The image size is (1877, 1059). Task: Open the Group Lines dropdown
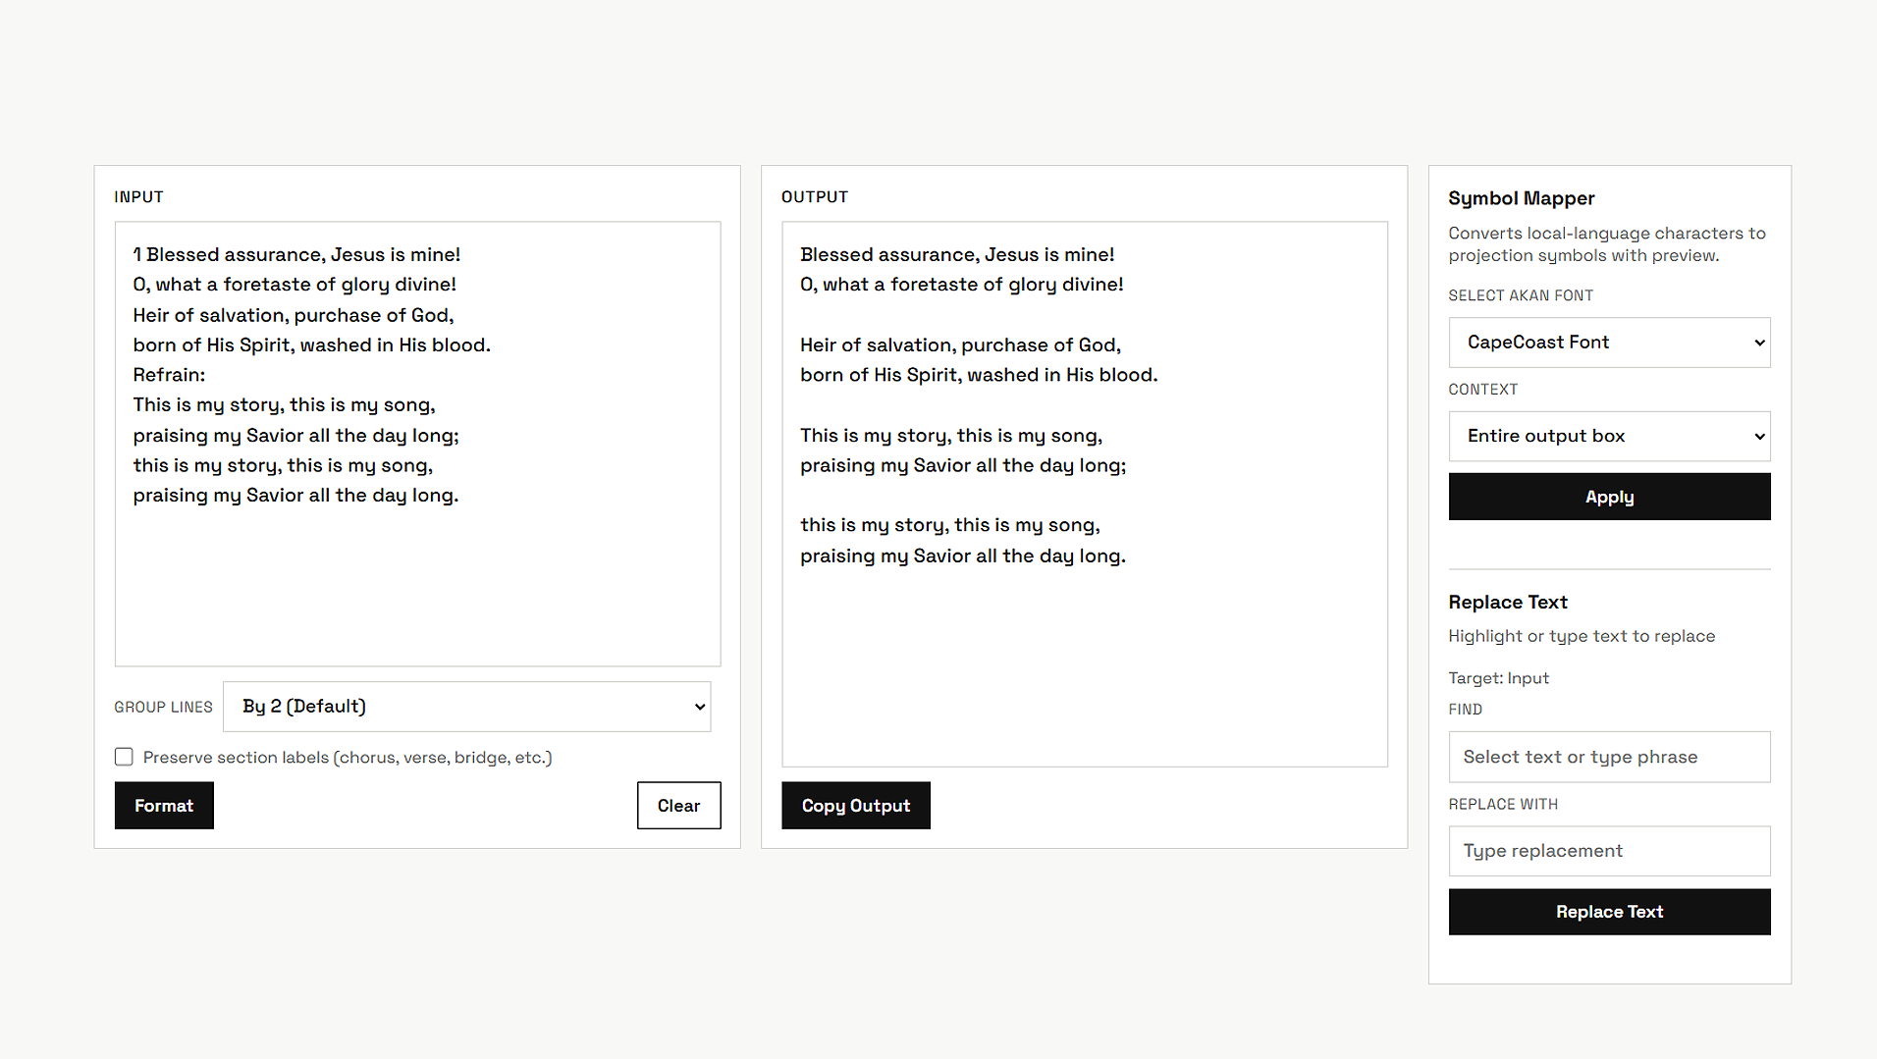(x=466, y=707)
